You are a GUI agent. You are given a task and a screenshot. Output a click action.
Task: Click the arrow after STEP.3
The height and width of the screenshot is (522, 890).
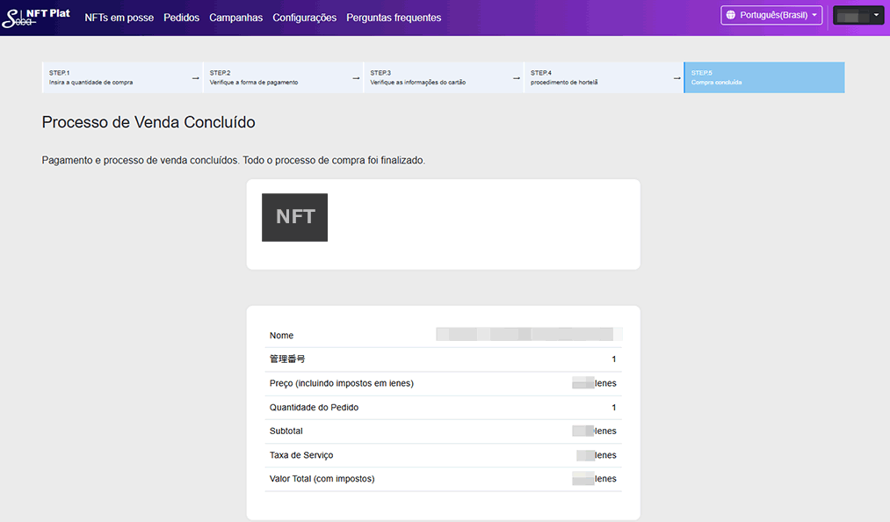click(x=517, y=78)
